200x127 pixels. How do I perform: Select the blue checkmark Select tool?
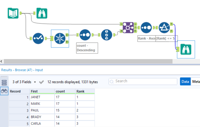39,38
